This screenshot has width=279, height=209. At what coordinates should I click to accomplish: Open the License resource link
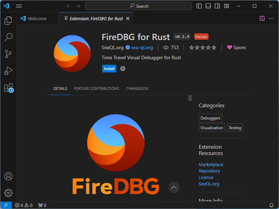206,177
